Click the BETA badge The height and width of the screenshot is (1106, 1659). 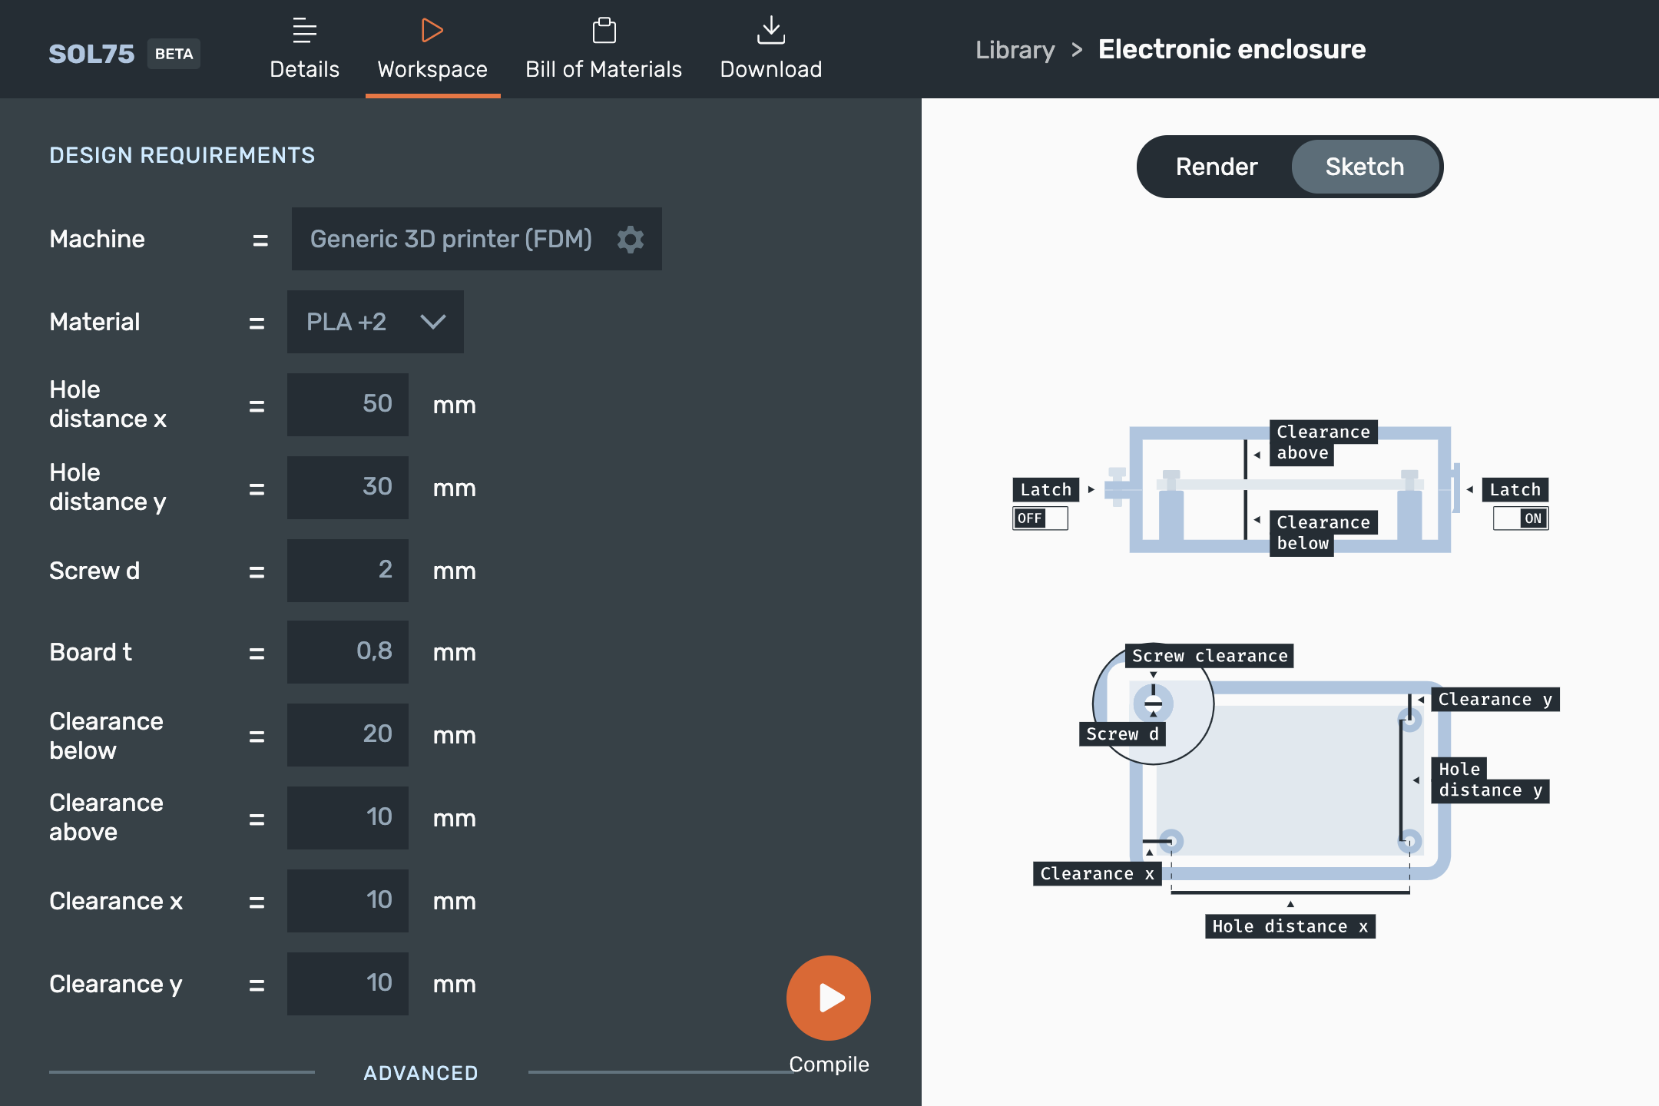[174, 54]
